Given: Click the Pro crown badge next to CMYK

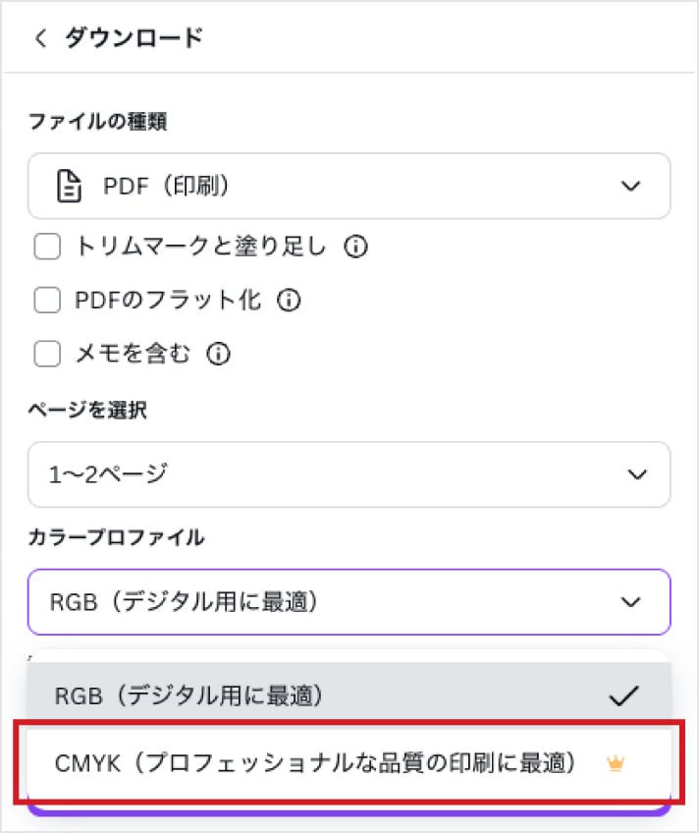Looking at the screenshot, I should tap(616, 762).
